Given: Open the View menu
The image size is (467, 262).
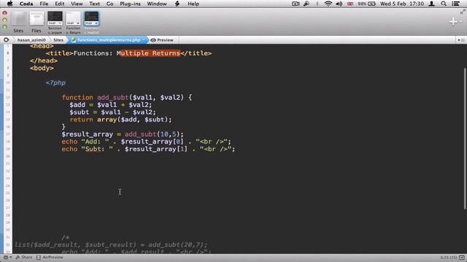Looking at the screenshot, I should 77,4.
